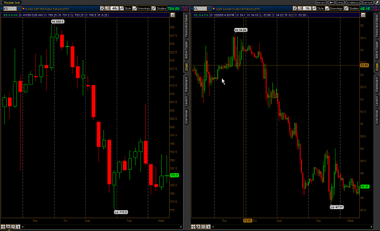
Task: Click the Hi: 54.66 label on CL chart
Action: tap(241, 30)
